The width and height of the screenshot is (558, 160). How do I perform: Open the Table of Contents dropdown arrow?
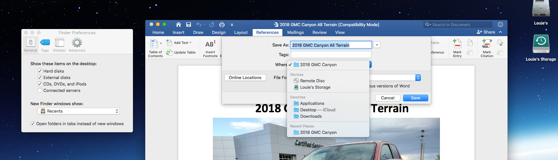coord(161,44)
